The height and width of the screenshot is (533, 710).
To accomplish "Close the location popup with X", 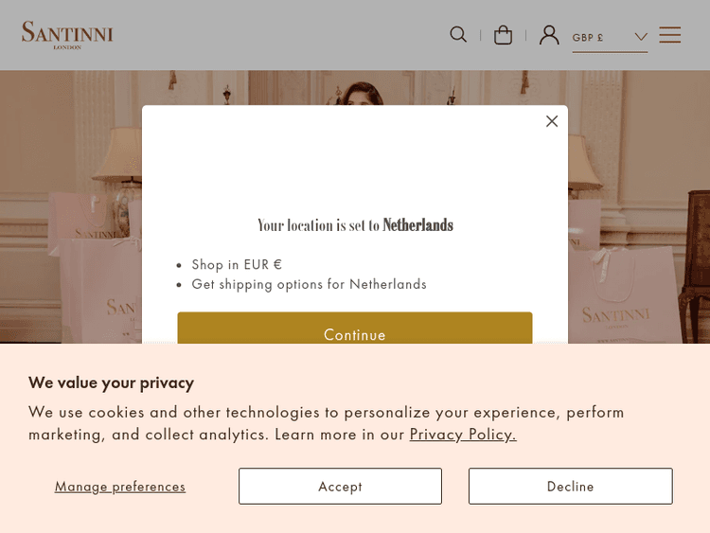I will pos(552,121).
